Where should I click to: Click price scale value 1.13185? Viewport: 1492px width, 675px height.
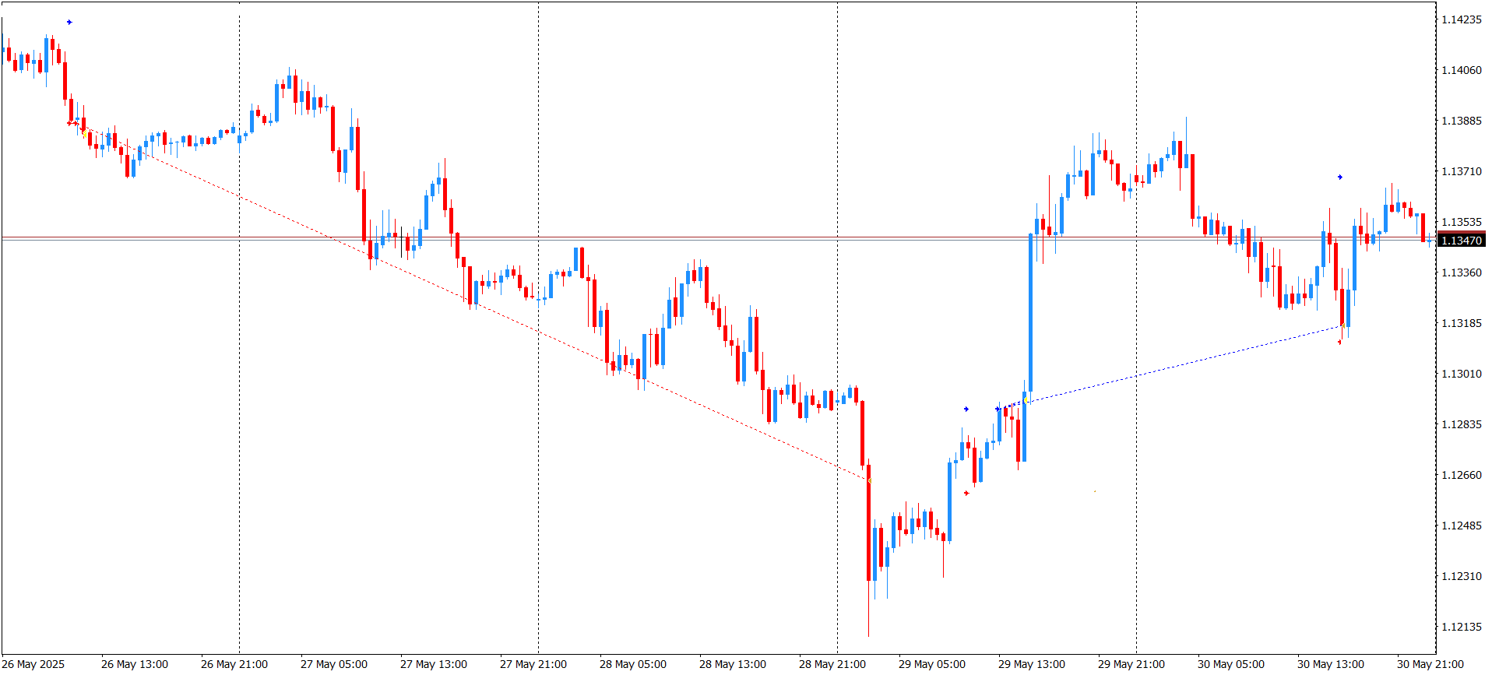(1462, 323)
